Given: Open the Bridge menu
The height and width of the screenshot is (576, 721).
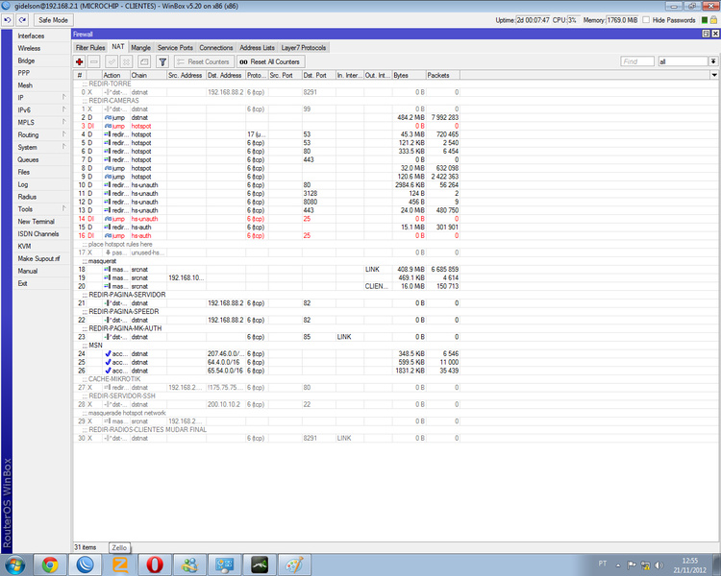Looking at the screenshot, I should tap(26, 60).
